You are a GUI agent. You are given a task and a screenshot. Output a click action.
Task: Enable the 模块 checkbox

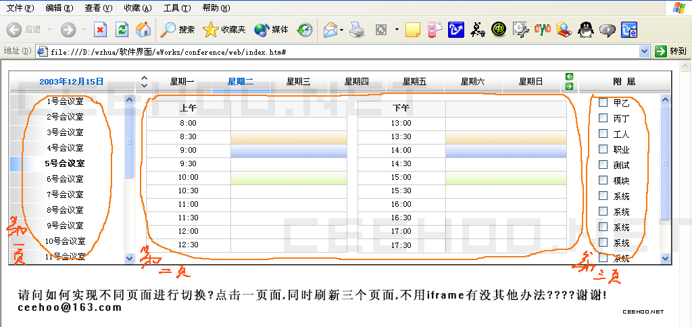(603, 180)
